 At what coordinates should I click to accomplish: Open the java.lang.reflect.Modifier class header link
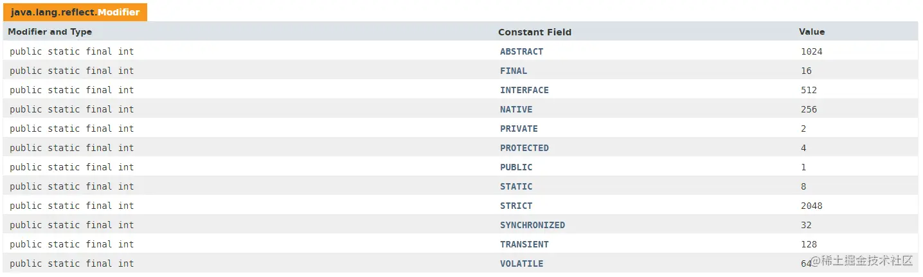(75, 12)
